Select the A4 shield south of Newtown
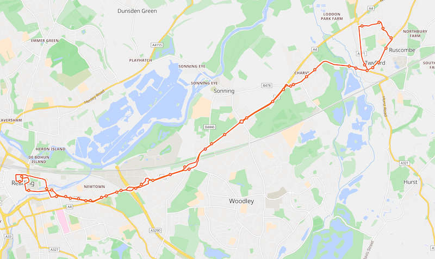This screenshot has height=259, width=435. pyautogui.click(x=70, y=207)
